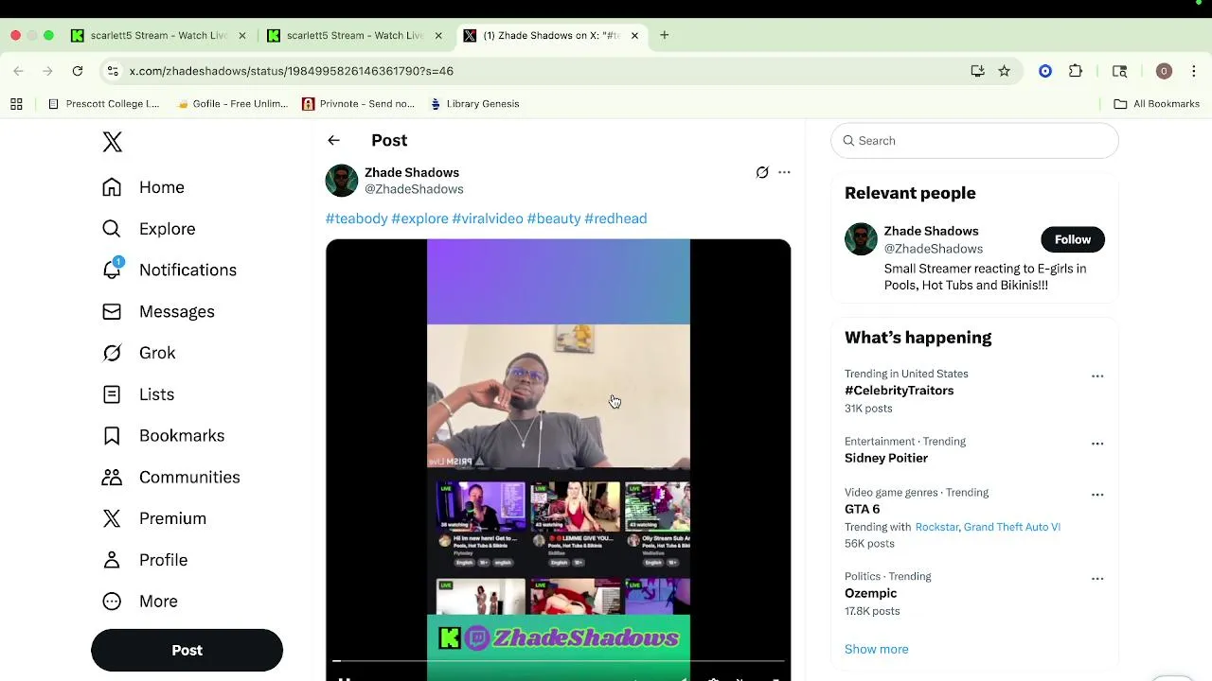Open the post's three-dot menu
The image size is (1212, 681).
(x=784, y=172)
